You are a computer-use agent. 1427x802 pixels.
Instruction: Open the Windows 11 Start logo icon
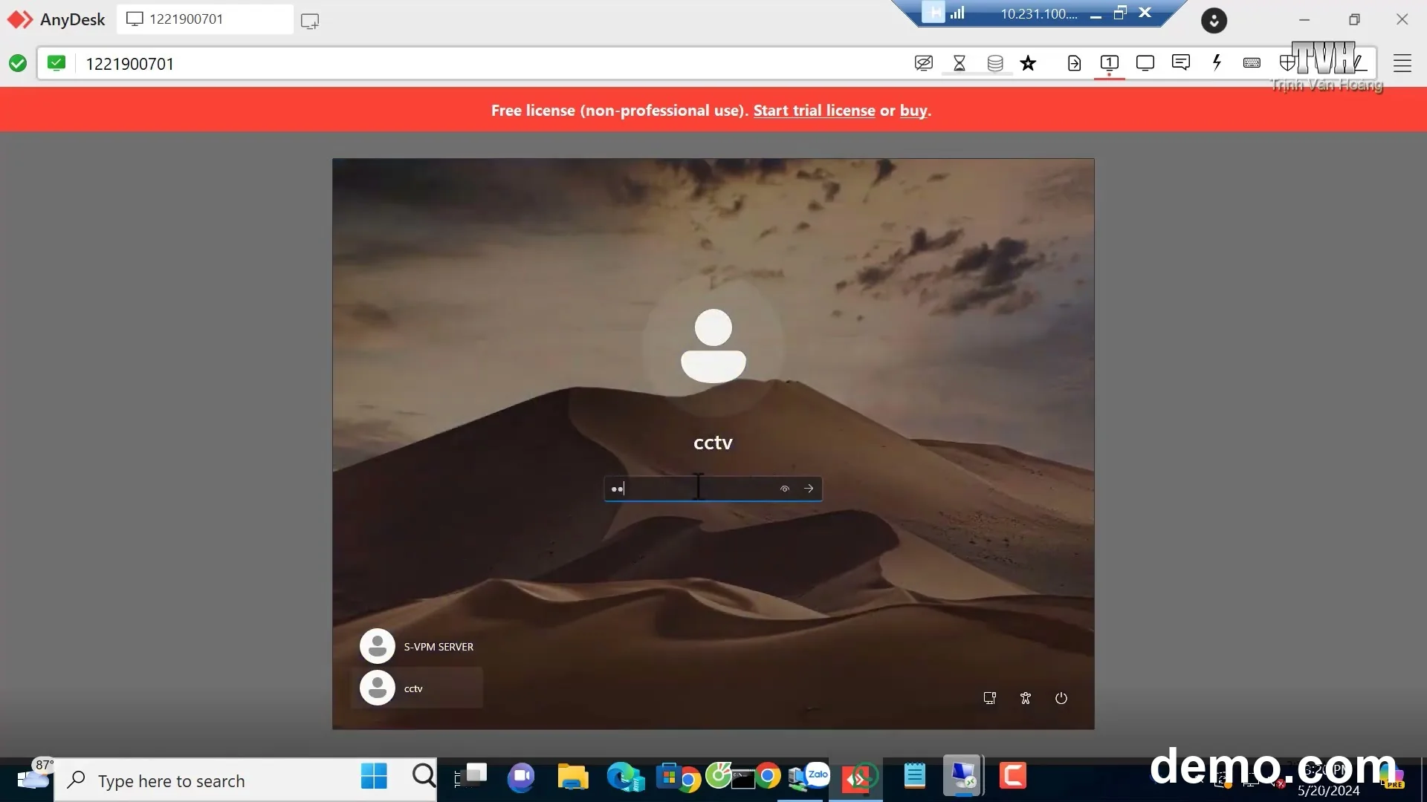pos(374,777)
